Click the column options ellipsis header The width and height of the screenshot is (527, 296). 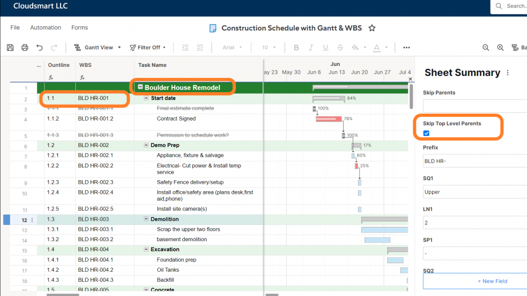(38, 65)
